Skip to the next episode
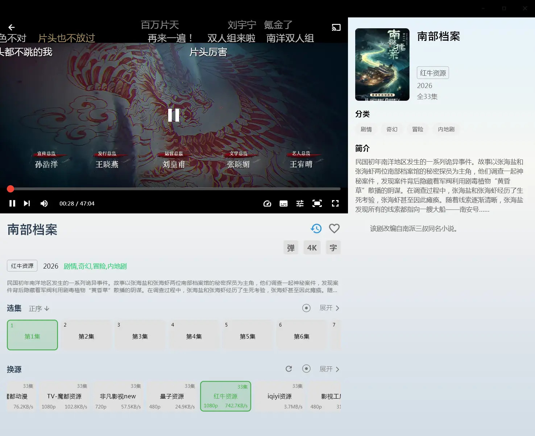Image resolution: width=535 pixels, height=436 pixels. pyautogui.click(x=27, y=203)
